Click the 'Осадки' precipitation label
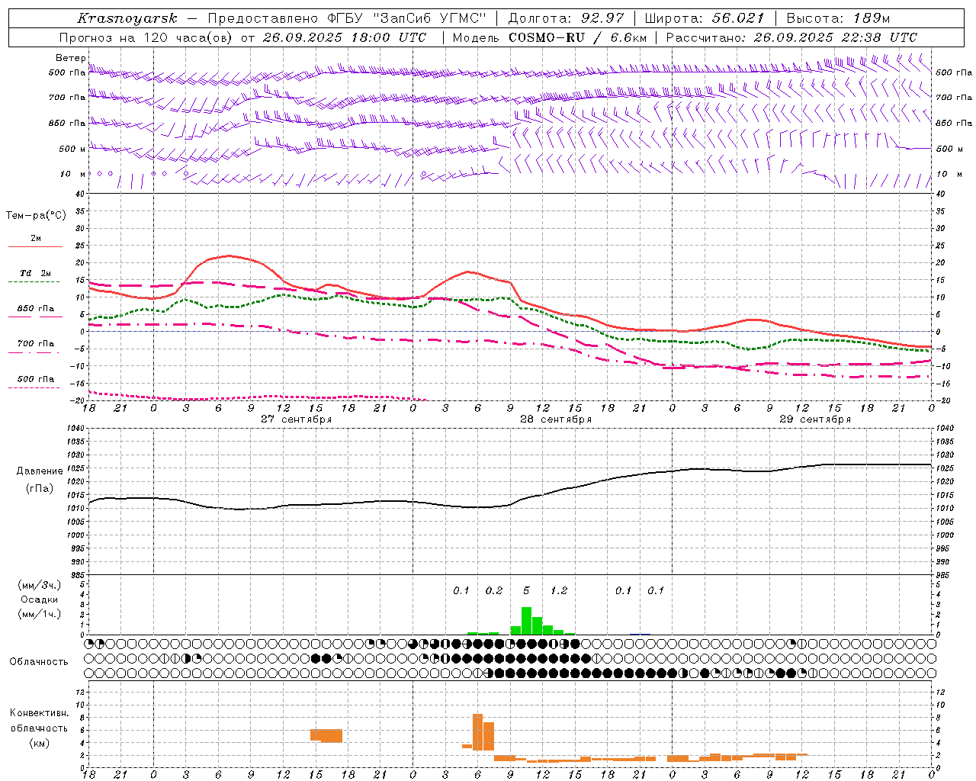 [x=40, y=599]
